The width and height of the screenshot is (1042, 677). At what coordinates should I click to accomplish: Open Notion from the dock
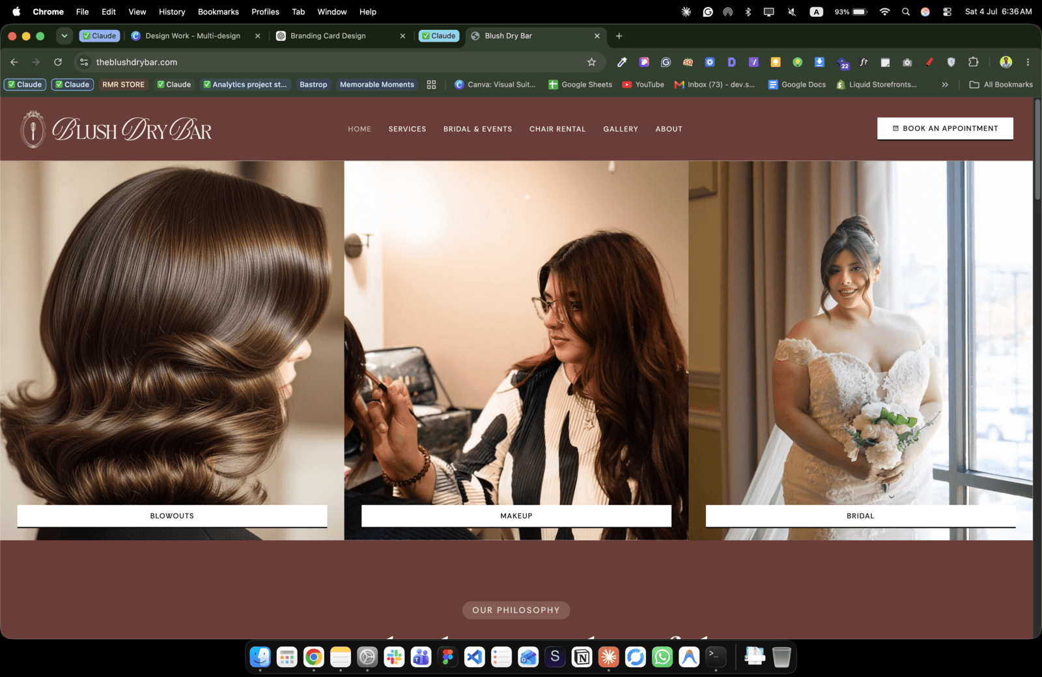[x=582, y=657]
